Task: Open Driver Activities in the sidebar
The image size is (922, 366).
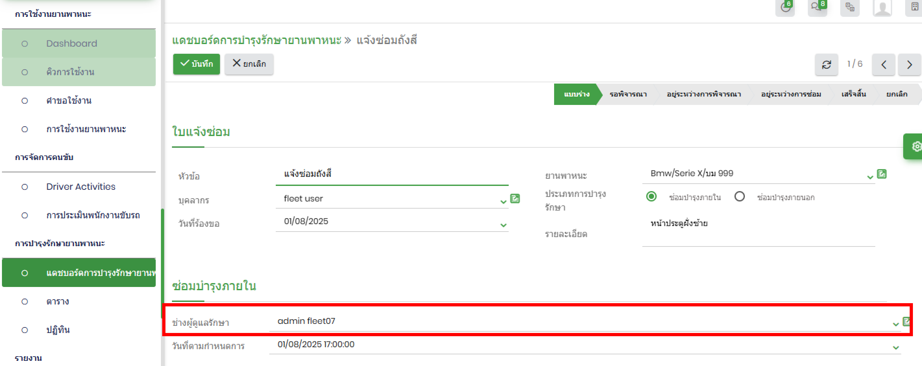Action: coord(80,187)
